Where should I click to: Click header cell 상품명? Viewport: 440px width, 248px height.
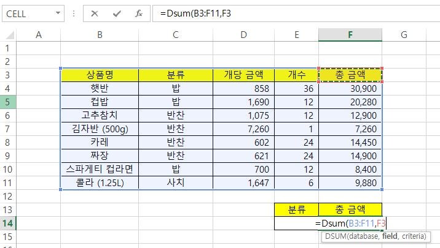pos(100,75)
